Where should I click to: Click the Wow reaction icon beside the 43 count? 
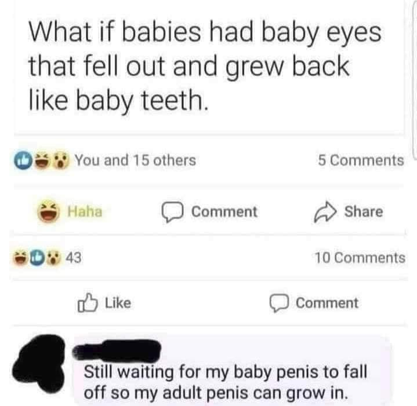click(53, 257)
